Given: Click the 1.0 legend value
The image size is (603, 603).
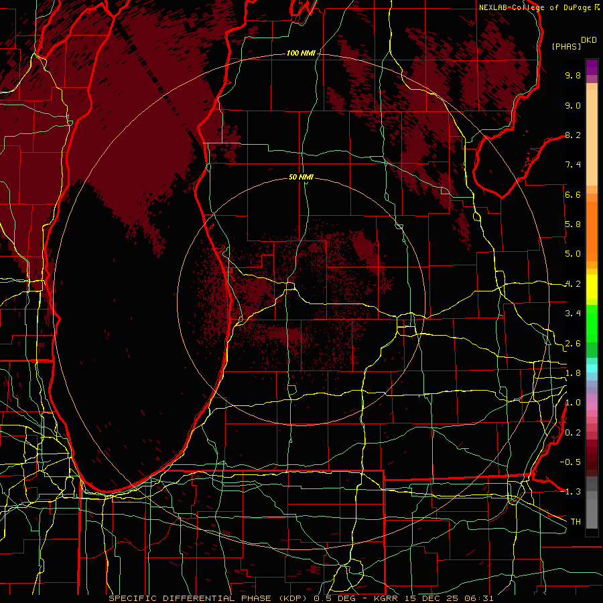Looking at the screenshot, I should click(573, 403).
